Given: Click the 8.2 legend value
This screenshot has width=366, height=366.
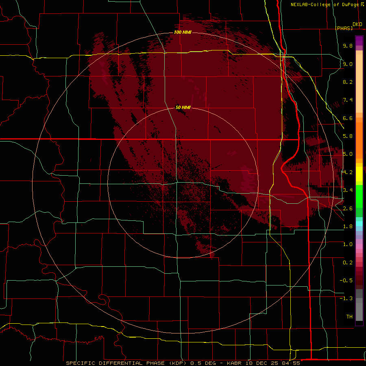Looking at the screenshot, I should 348,82.
